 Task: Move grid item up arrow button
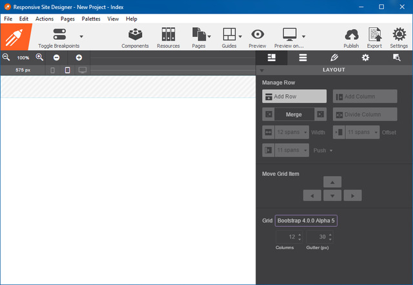tap(332, 182)
